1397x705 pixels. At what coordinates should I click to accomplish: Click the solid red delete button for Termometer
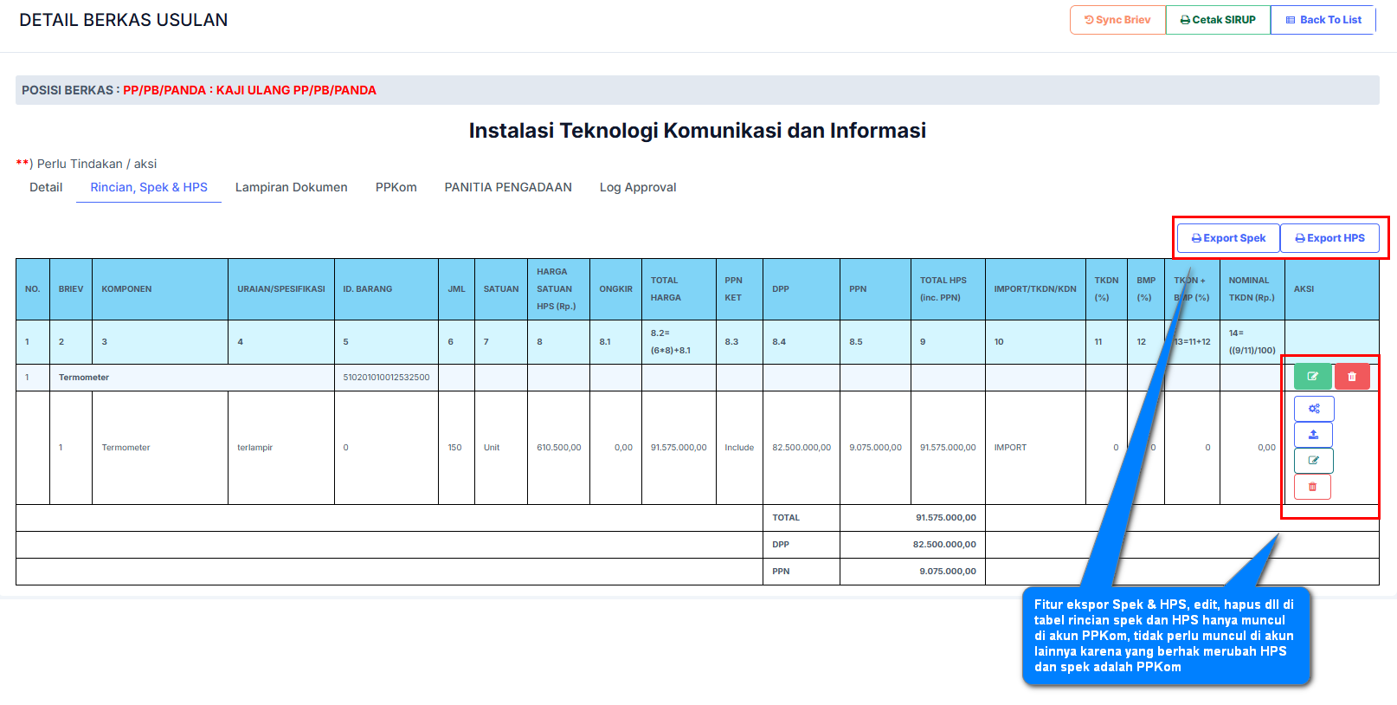(x=1351, y=377)
